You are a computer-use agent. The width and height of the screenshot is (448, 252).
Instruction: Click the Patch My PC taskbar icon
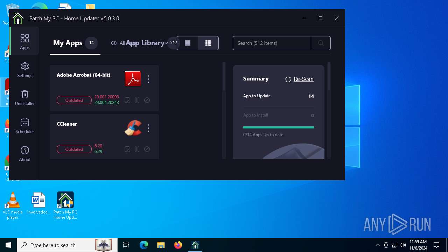point(195,245)
